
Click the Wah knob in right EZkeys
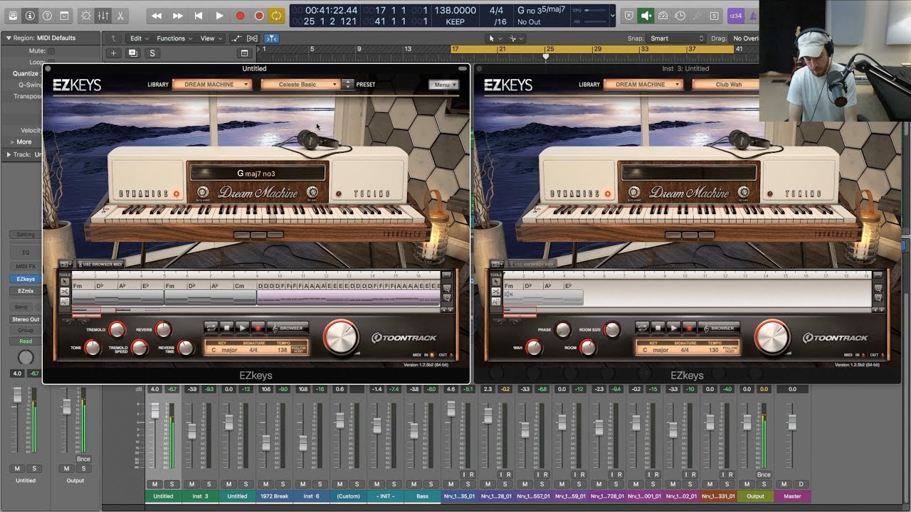click(534, 348)
